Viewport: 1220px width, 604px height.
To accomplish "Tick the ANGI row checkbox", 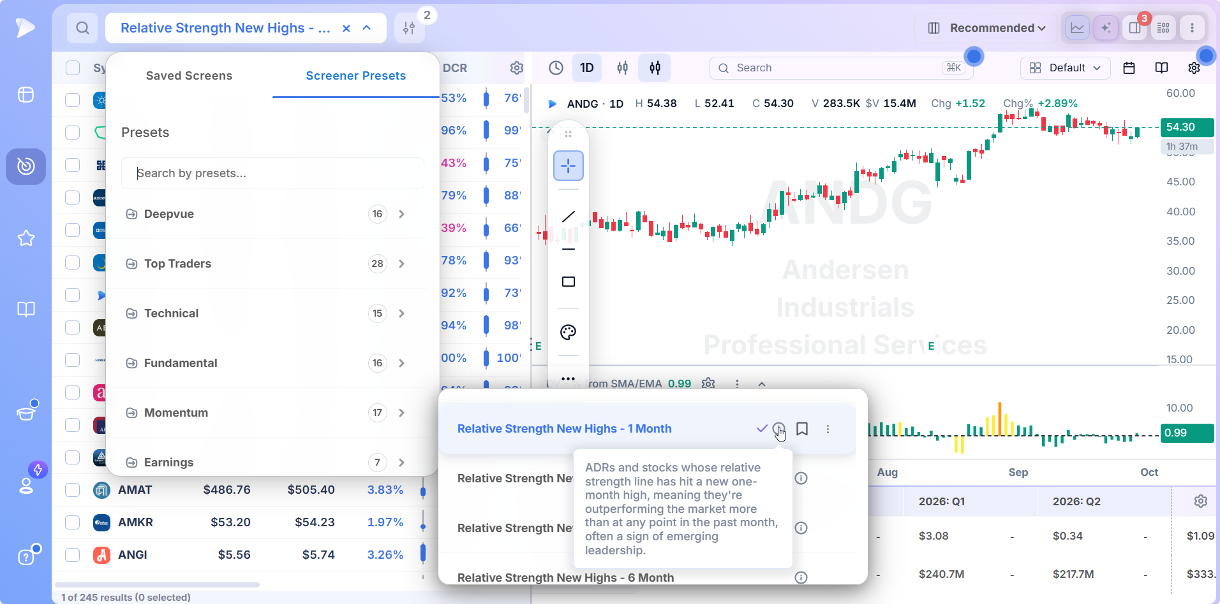I will (73, 555).
